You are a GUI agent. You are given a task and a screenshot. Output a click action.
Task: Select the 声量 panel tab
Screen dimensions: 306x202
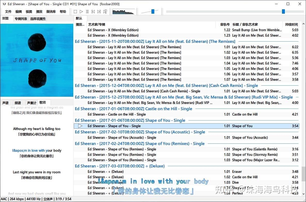point(31,102)
